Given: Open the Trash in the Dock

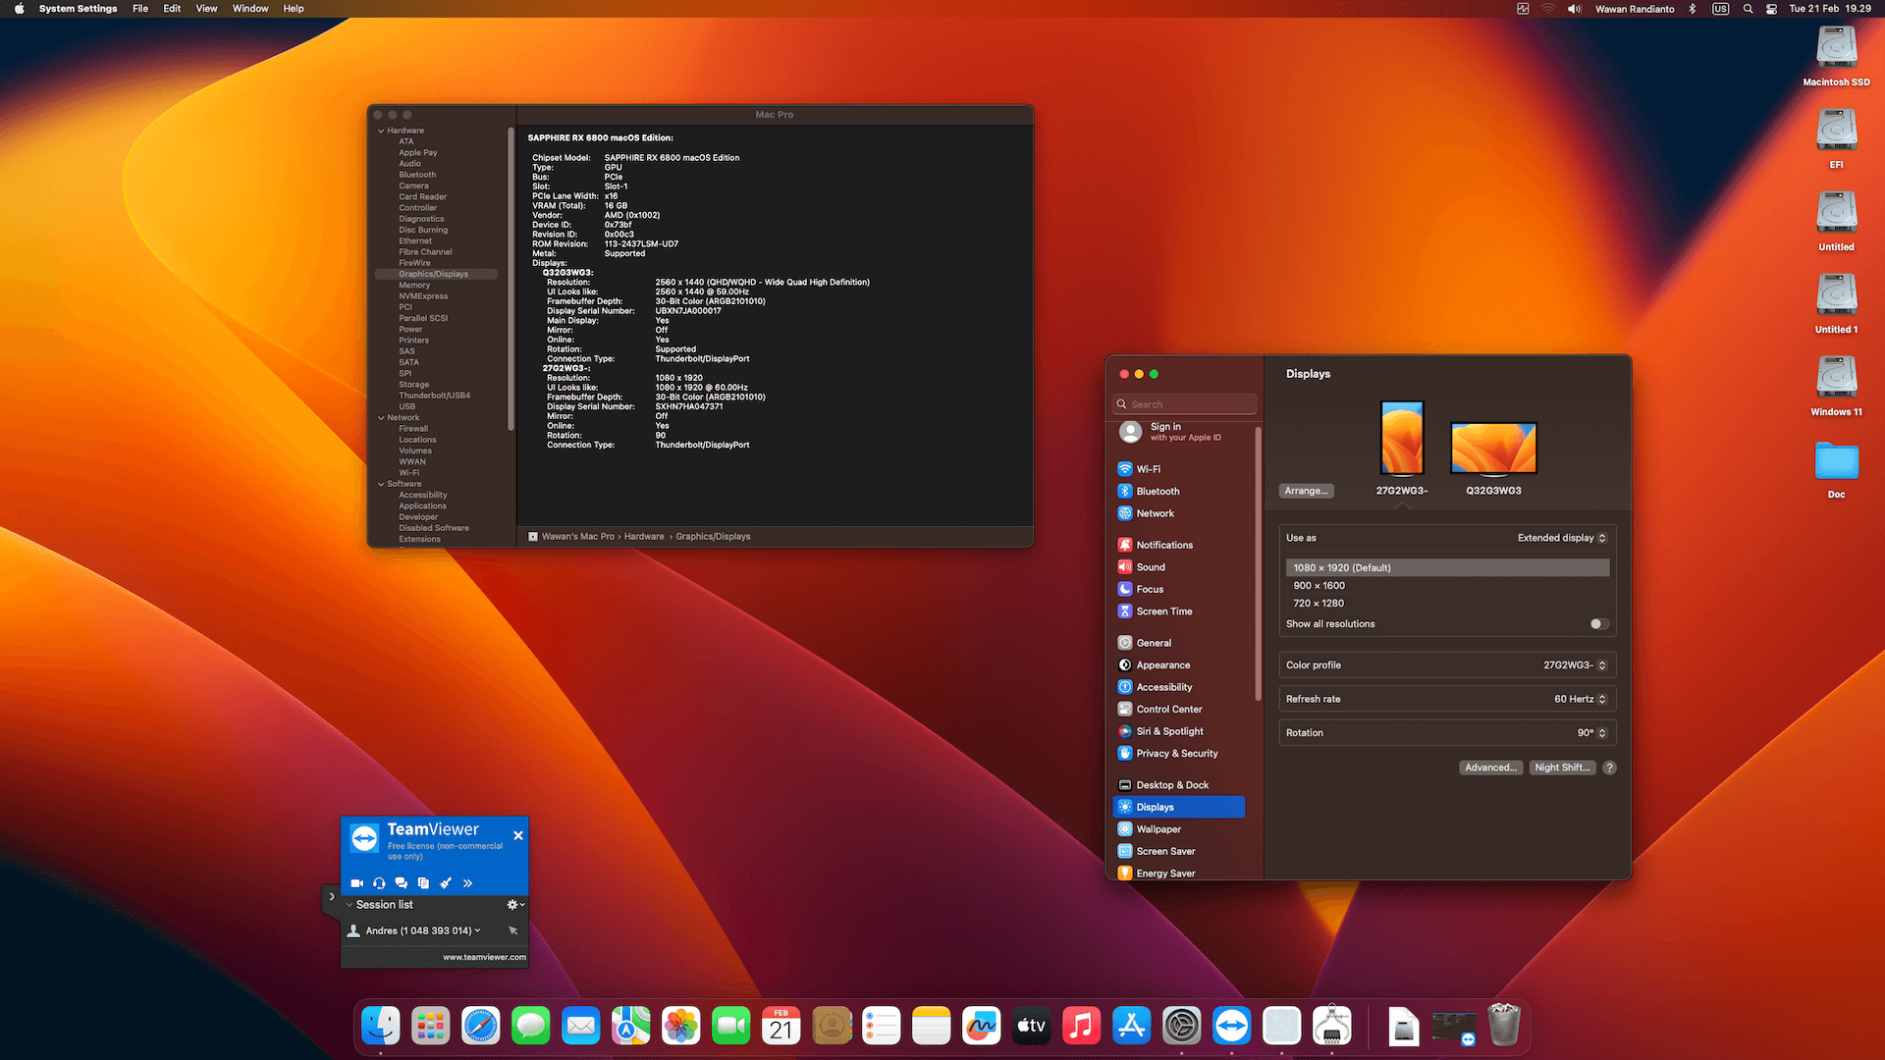Looking at the screenshot, I should point(1504,1026).
